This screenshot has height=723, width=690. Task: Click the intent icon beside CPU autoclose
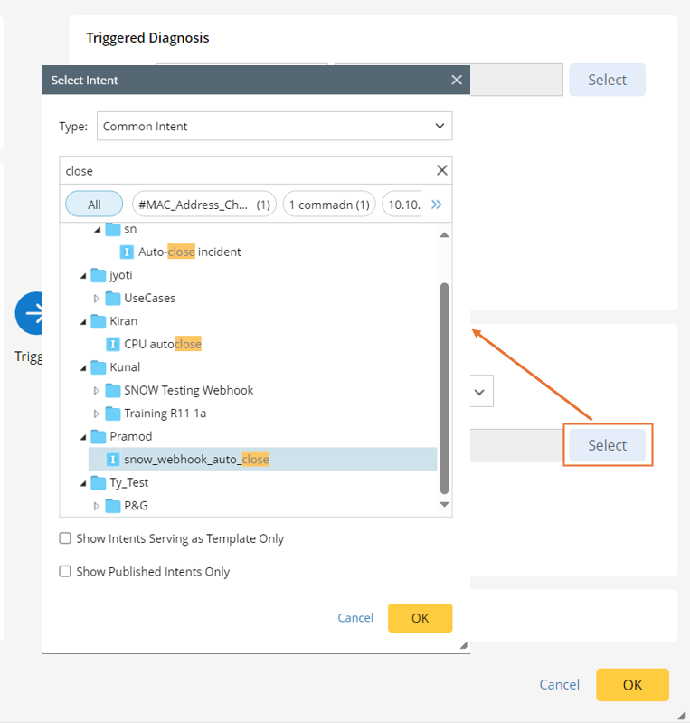point(113,344)
